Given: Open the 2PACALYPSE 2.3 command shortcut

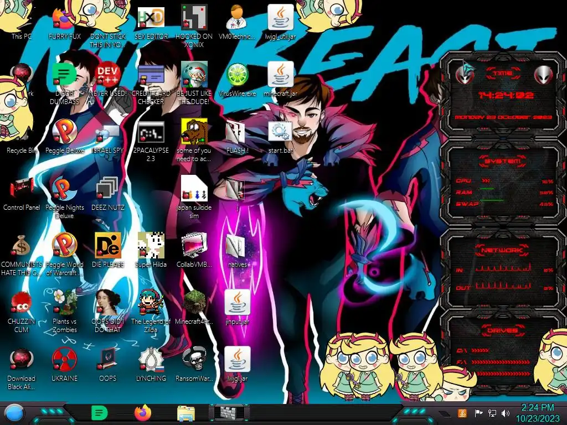Looking at the screenshot, I should (x=151, y=132).
